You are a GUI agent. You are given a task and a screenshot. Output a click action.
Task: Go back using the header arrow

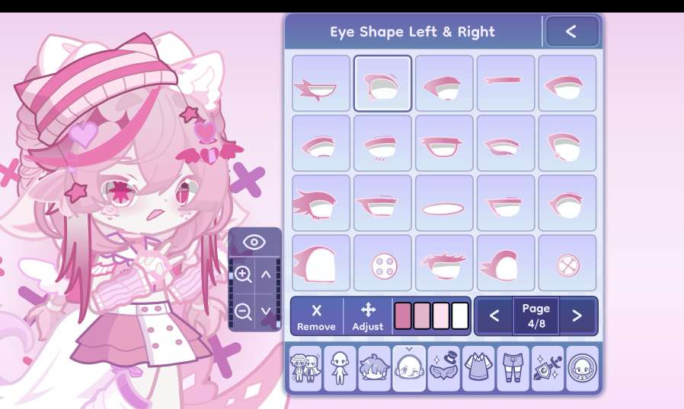571,31
